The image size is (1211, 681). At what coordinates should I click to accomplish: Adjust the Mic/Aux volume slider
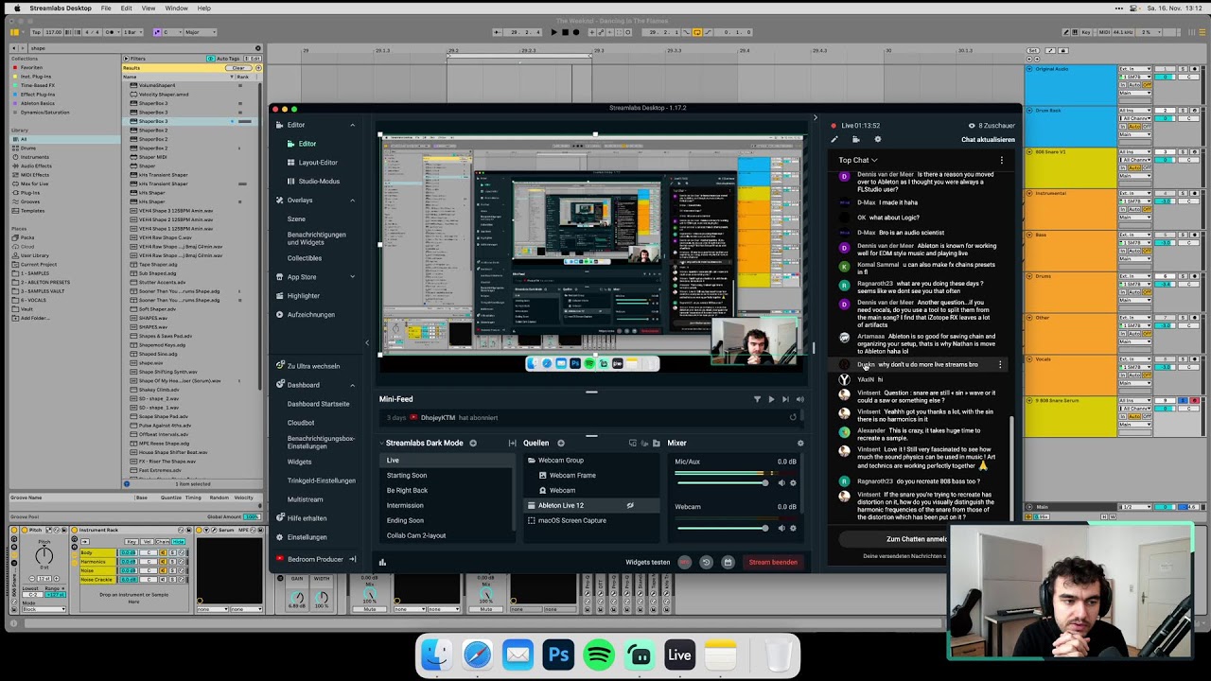(x=721, y=482)
